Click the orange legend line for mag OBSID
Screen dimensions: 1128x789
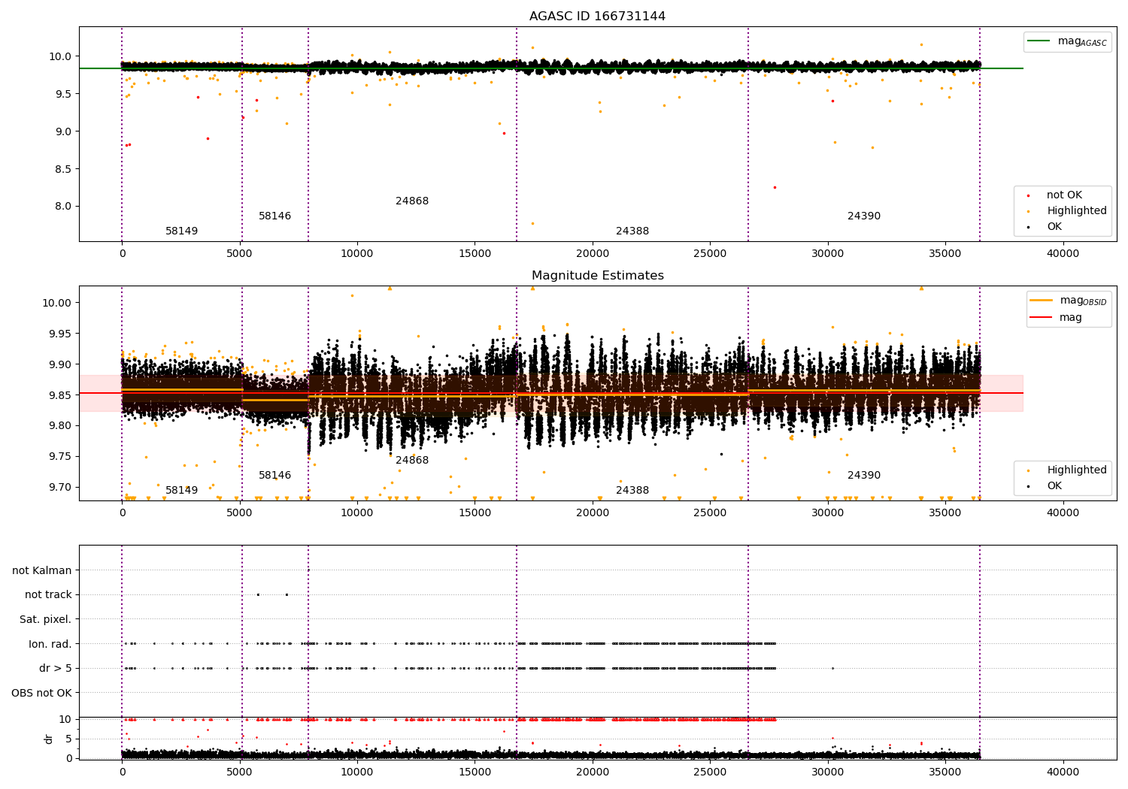click(x=1042, y=301)
